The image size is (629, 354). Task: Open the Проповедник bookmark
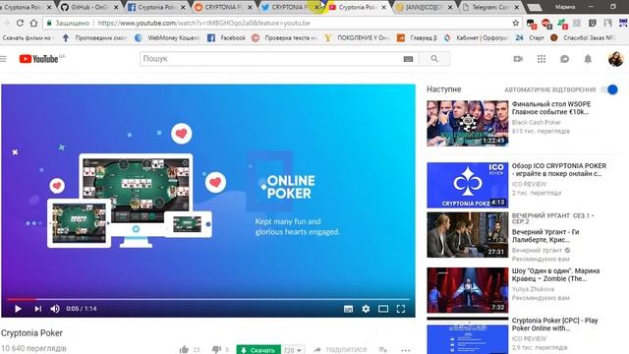pos(94,37)
